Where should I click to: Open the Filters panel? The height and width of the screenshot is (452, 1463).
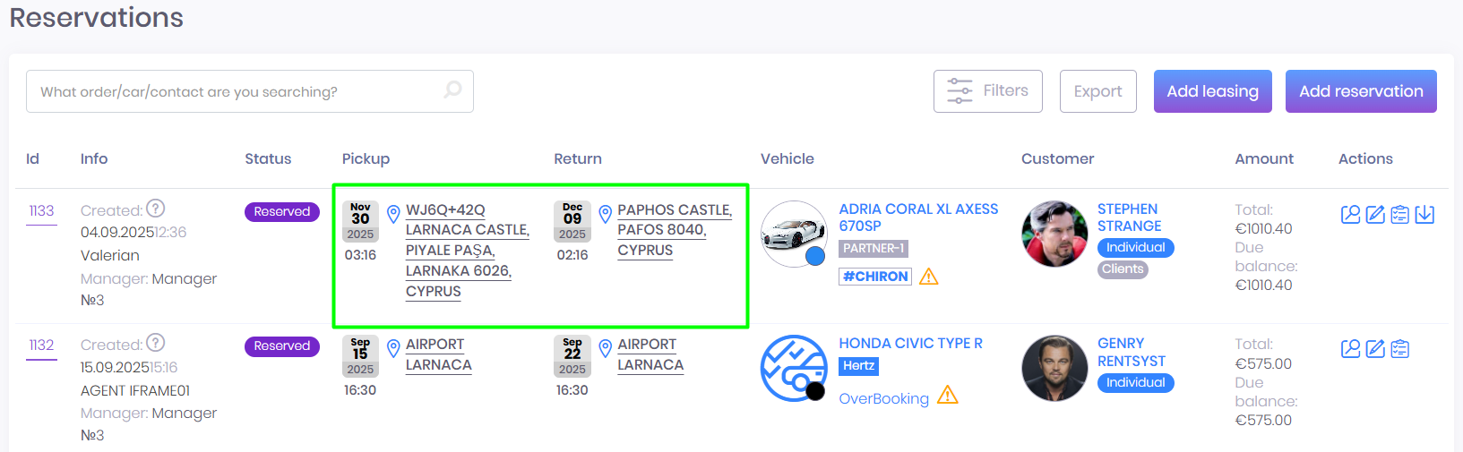987,91
